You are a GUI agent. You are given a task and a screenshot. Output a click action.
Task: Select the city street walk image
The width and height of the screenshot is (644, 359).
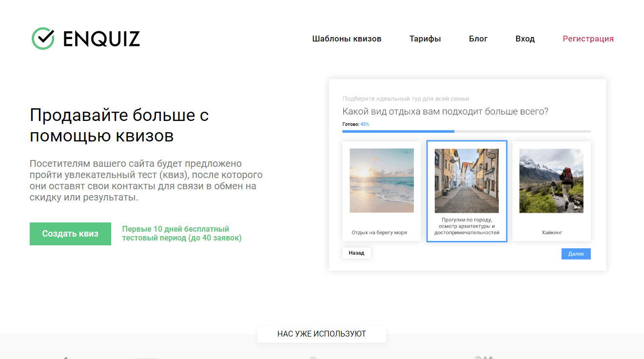tap(467, 180)
